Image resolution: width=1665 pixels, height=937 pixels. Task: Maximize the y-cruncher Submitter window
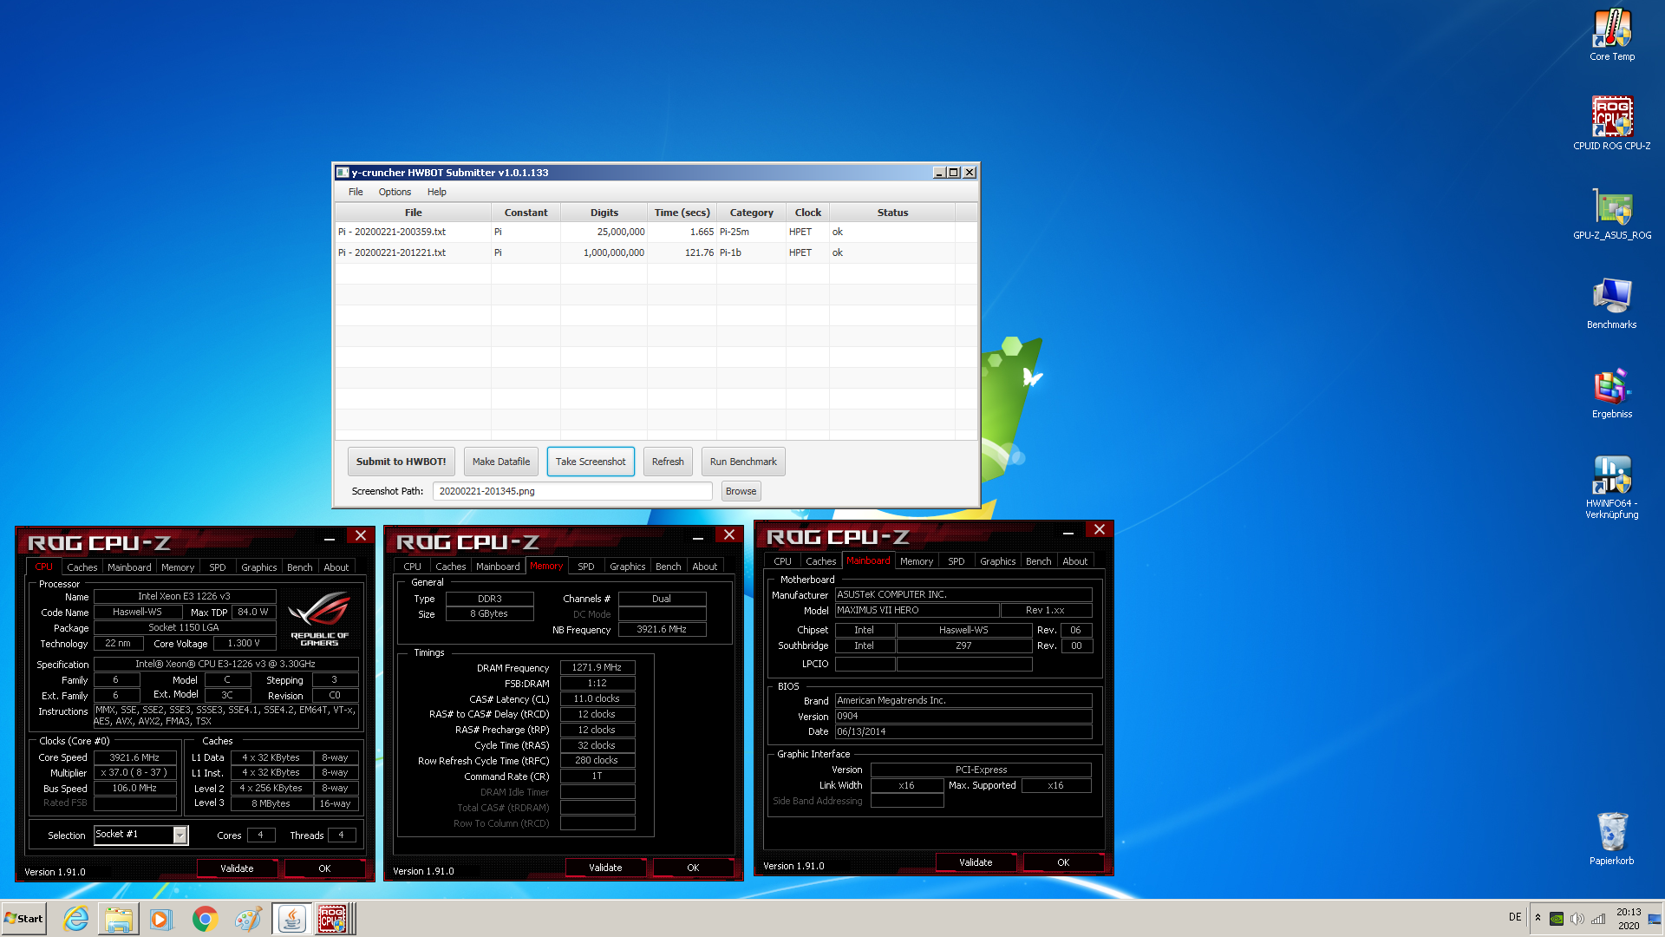954,173
